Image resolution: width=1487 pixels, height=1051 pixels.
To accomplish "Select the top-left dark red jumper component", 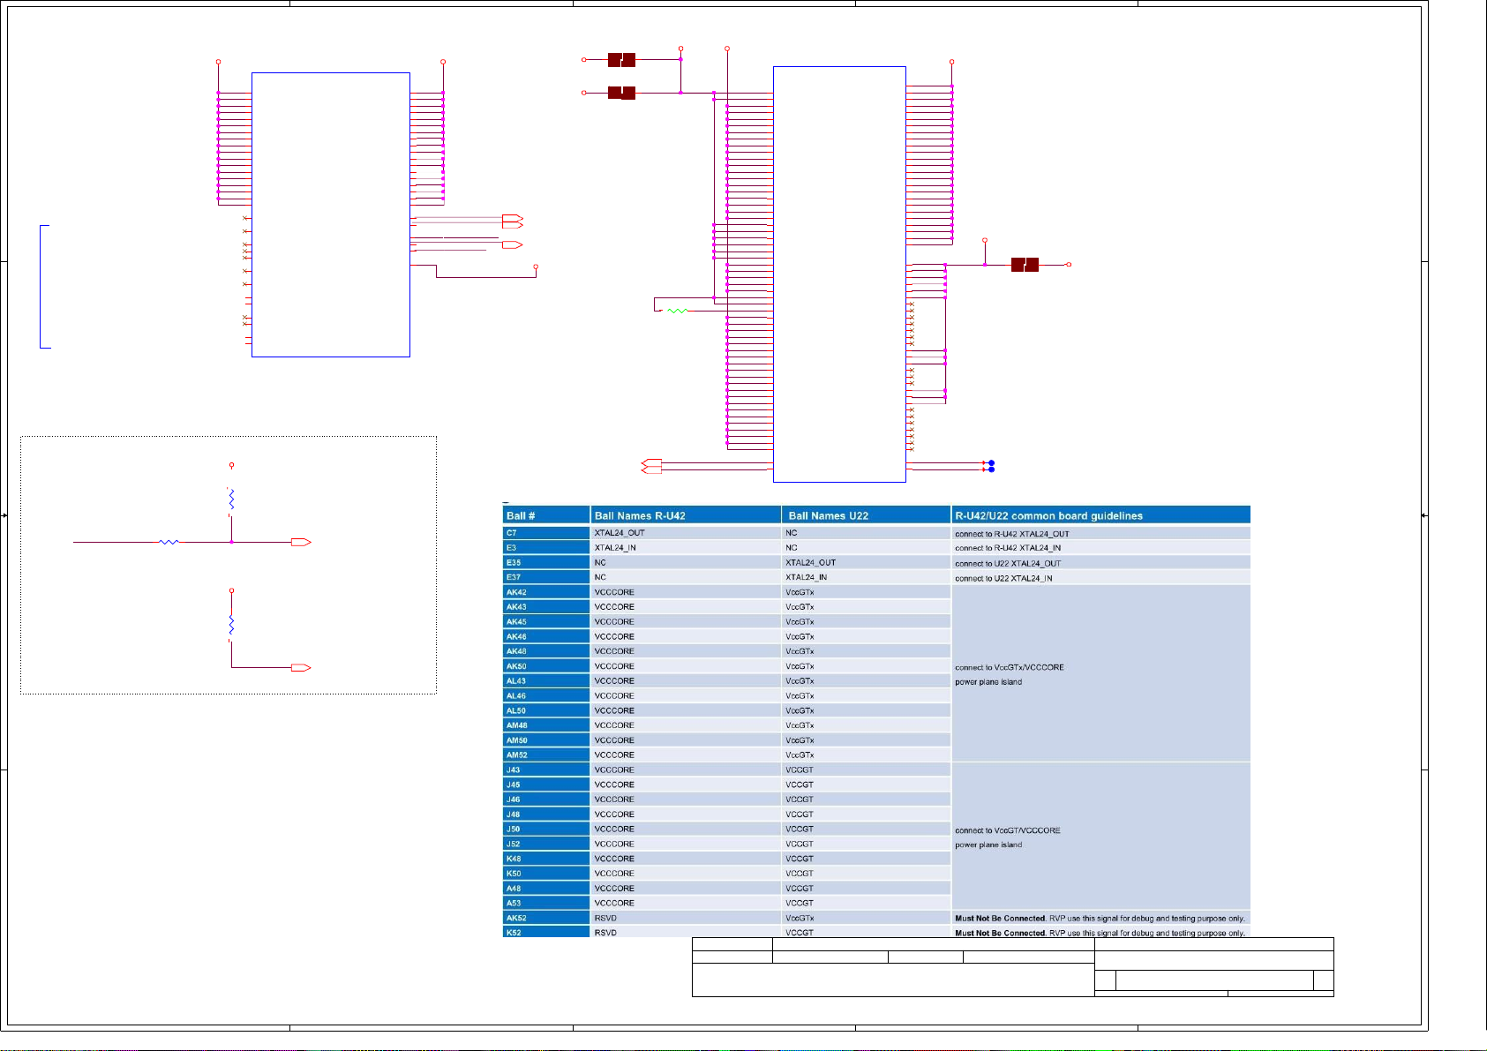I will click(621, 60).
